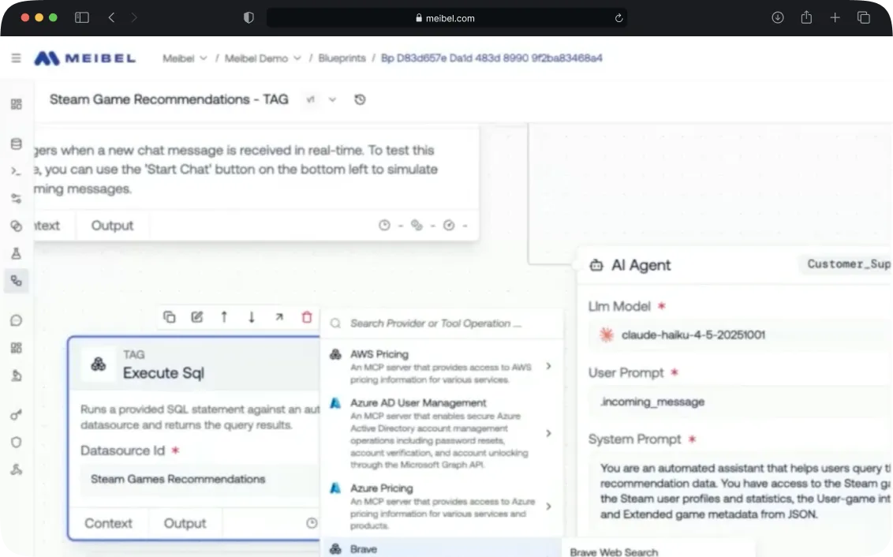Delete the node with the red trash icon
Image resolution: width=893 pixels, height=557 pixels.
point(307,316)
